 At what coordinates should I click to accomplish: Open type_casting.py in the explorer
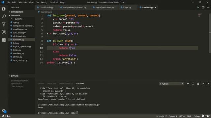click(x=20, y=60)
